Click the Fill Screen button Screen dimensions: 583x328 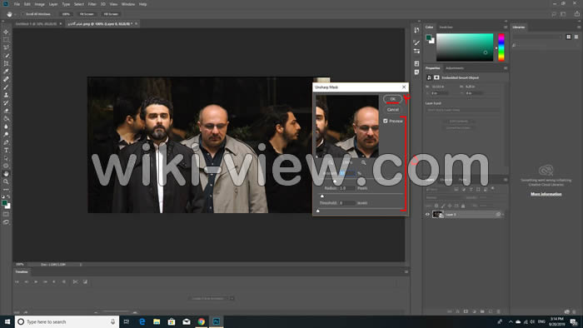click(111, 14)
